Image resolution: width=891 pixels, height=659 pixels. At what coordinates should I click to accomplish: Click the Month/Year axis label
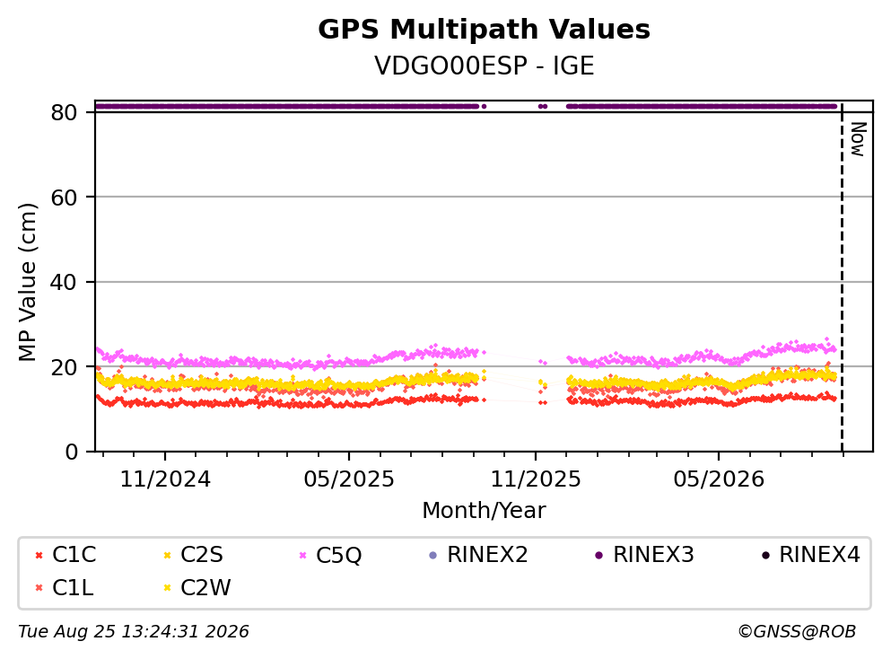coord(484,511)
